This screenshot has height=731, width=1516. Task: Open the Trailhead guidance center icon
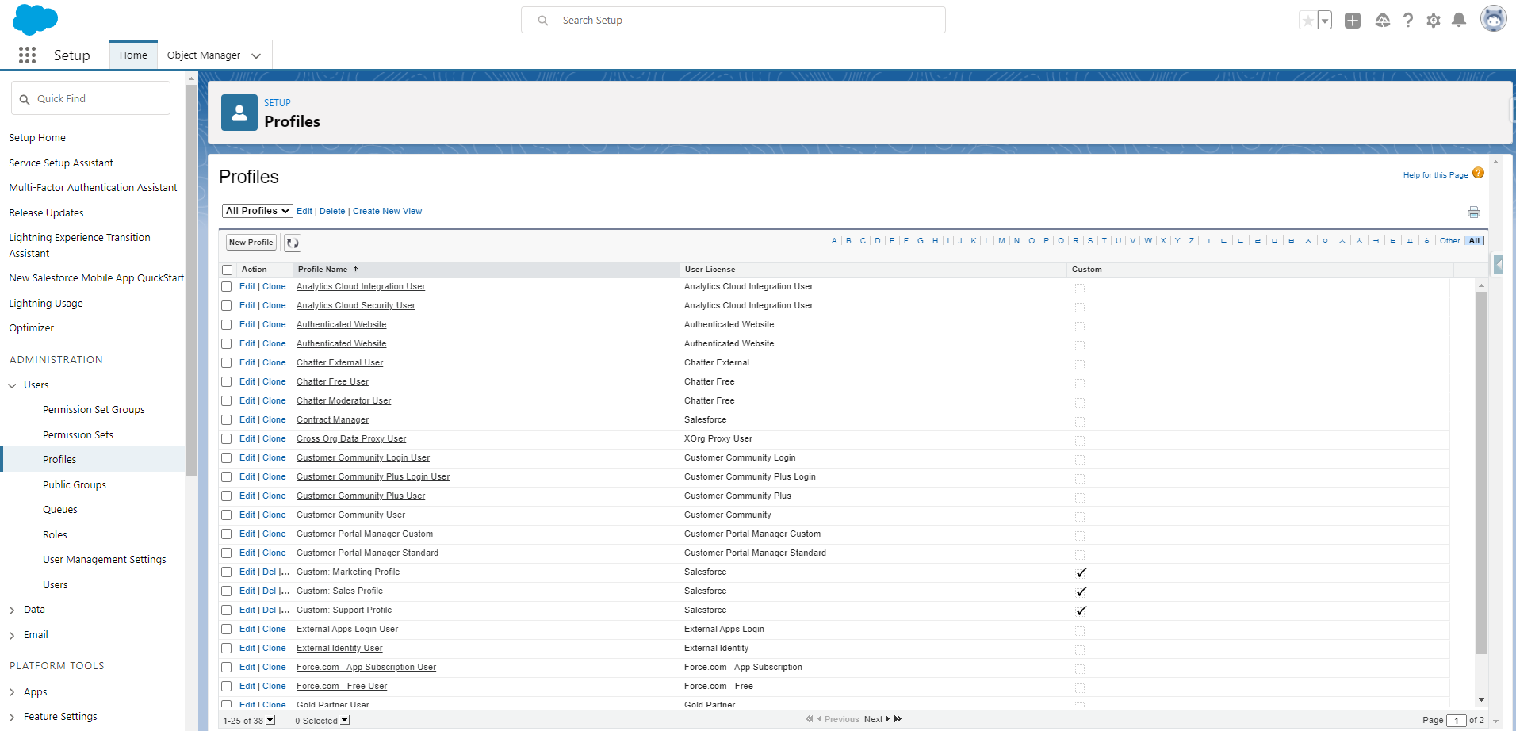(x=1383, y=21)
